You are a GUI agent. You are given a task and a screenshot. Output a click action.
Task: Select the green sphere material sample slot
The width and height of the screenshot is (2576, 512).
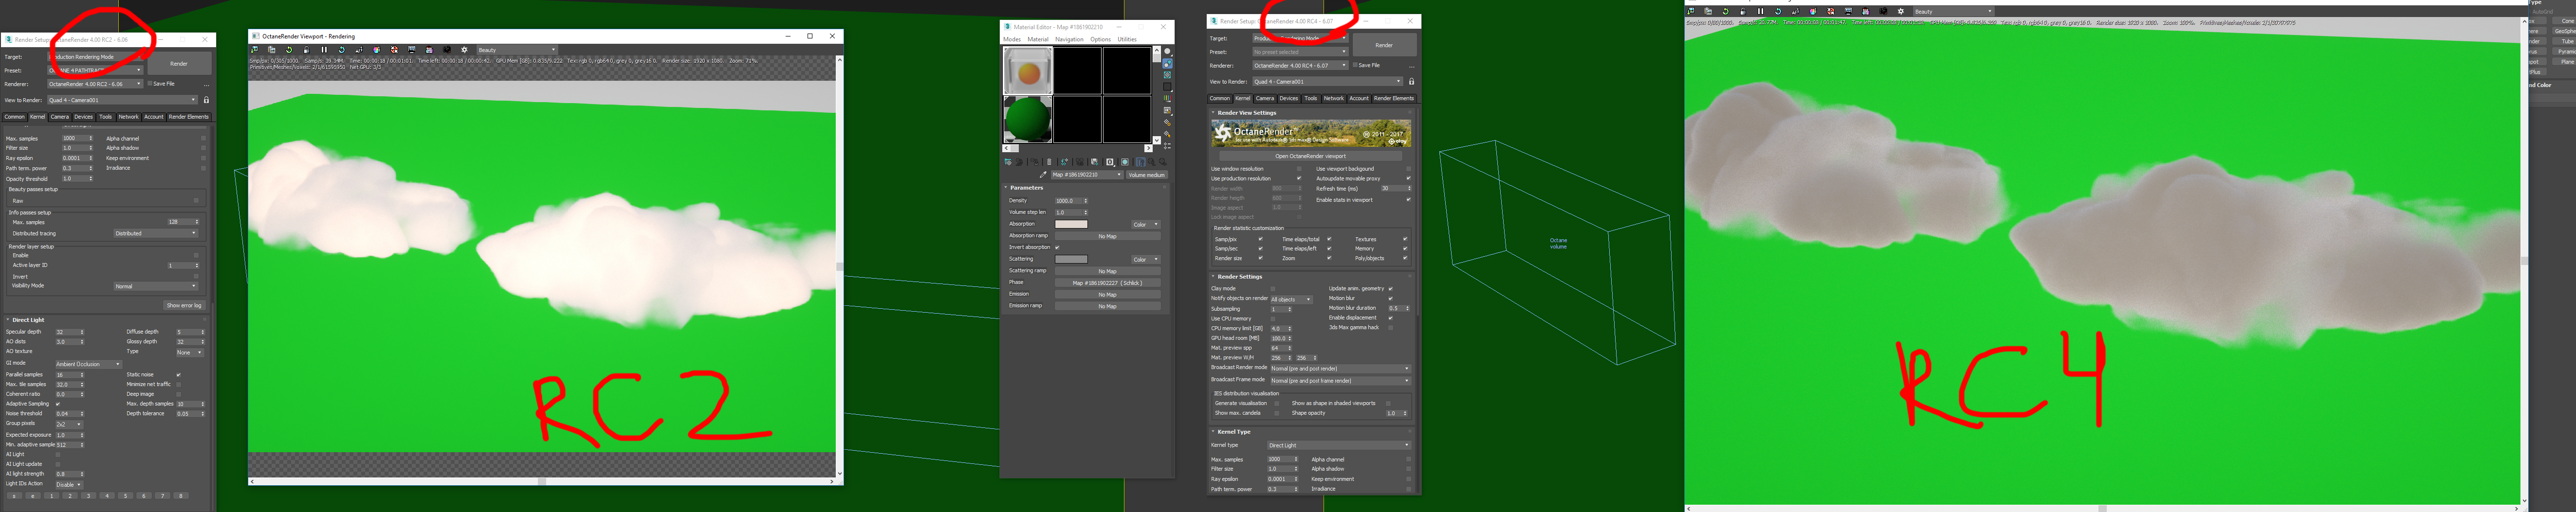click(1028, 120)
